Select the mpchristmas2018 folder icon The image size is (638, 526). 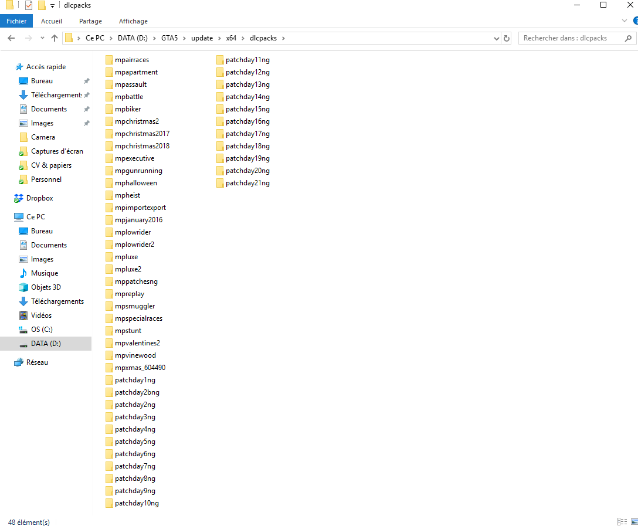coord(108,147)
